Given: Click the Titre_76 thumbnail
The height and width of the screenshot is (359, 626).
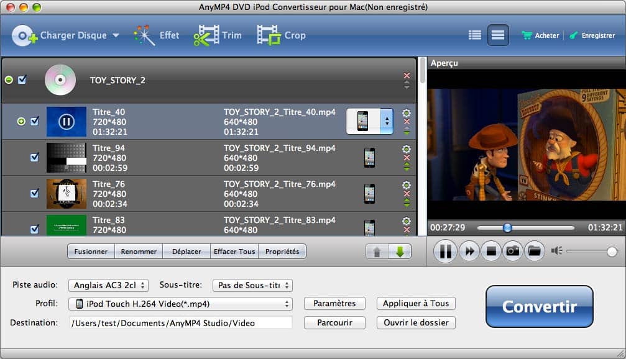Looking at the screenshot, I should [x=67, y=193].
